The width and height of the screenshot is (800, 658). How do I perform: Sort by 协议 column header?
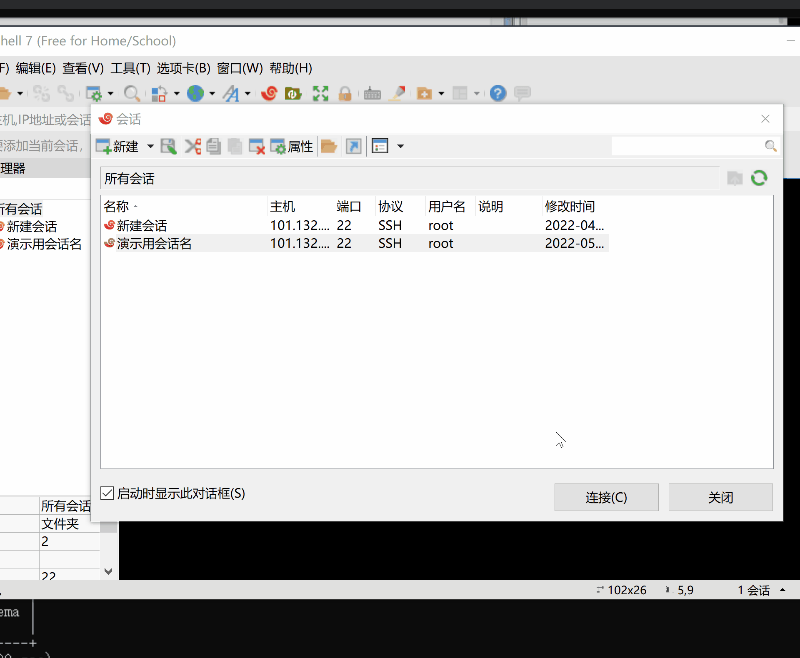click(400, 206)
